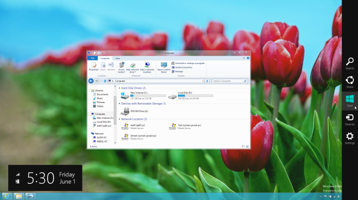Viewport: 358px width, 200px height.
Task: Select the Computer ribbon tab
Action: point(105,59)
